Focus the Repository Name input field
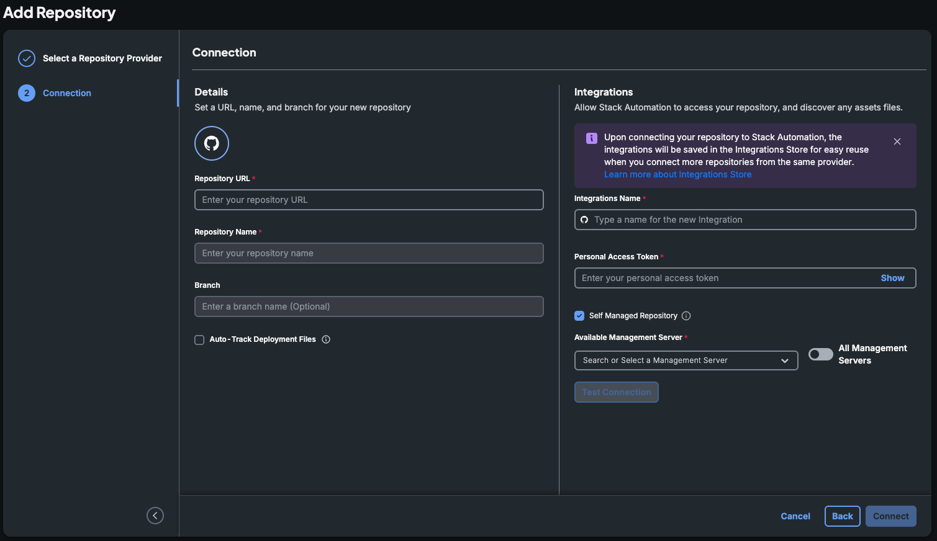Screen dimensions: 937x541 pos(369,253)
